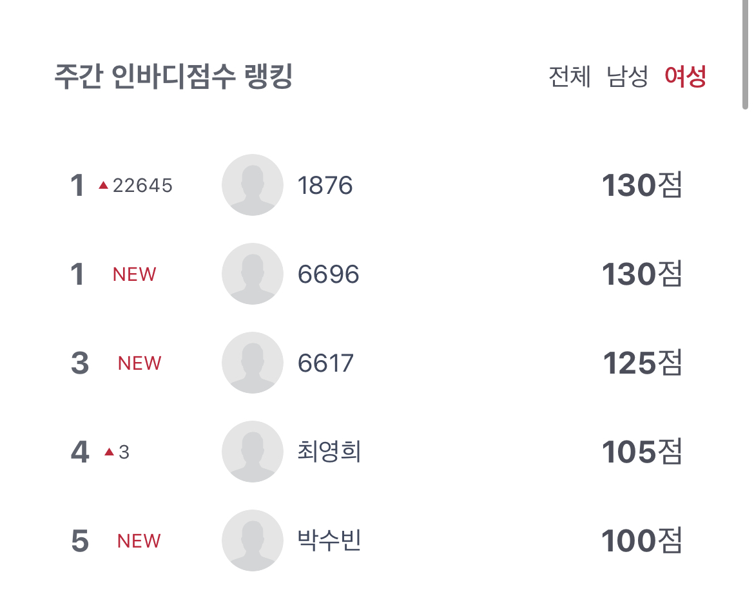Open user 6696's profile name
Viewport: 754px width, 592px height.
coord(328,274)
